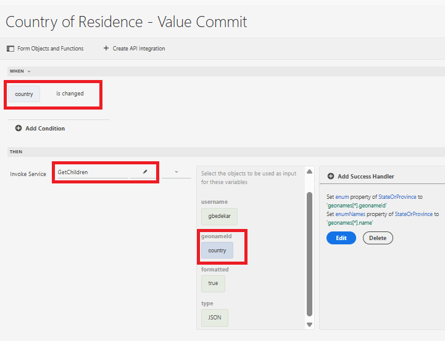Click the true value under formatted

[x=213, y=283]
